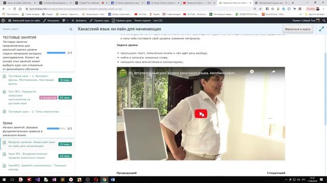Collapse the 'Уроки' section heading
327x183 pixels.
pos(8,123)
